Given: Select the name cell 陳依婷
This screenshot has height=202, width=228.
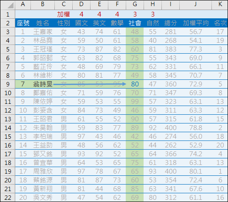Looking at the screenshot, I should [x=43, y=102].
